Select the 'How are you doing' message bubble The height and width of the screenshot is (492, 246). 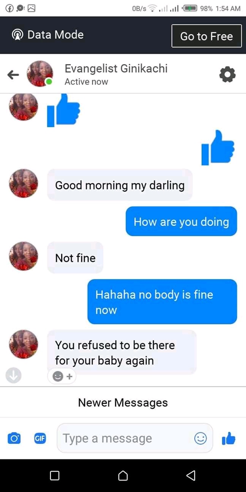(x=181, y=221)
